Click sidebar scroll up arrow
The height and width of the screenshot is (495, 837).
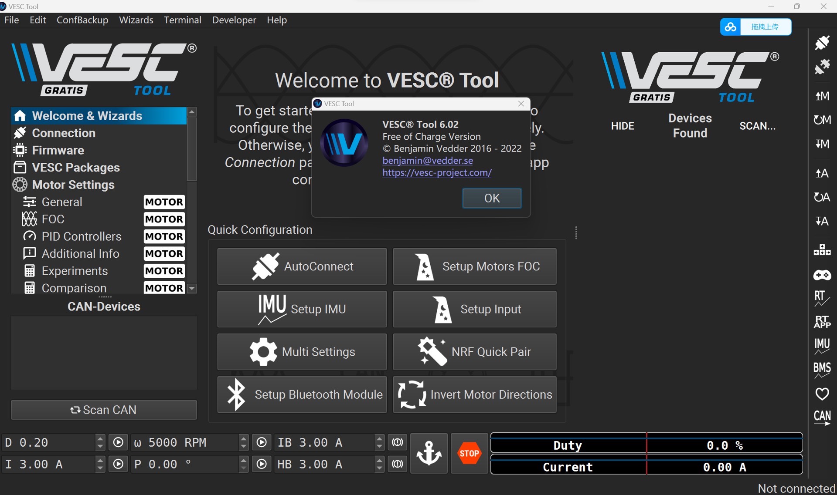tap(192, 112)
